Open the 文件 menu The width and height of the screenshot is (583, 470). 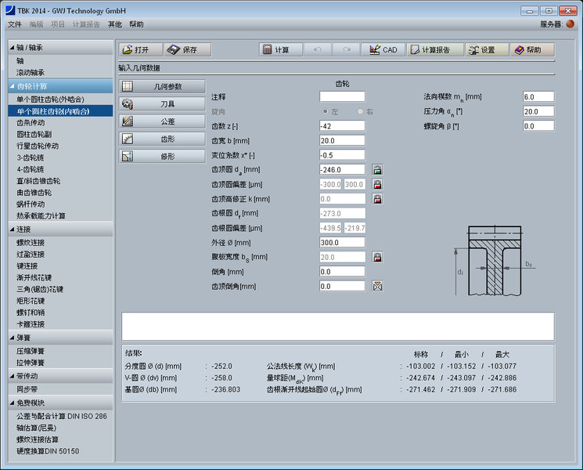15,24
